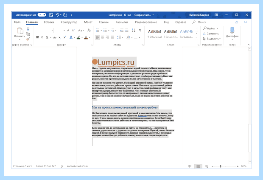Create a bulleted list
Image resolution: width=263 pixels, height=180 pixels.
click(x=98, y=30)
